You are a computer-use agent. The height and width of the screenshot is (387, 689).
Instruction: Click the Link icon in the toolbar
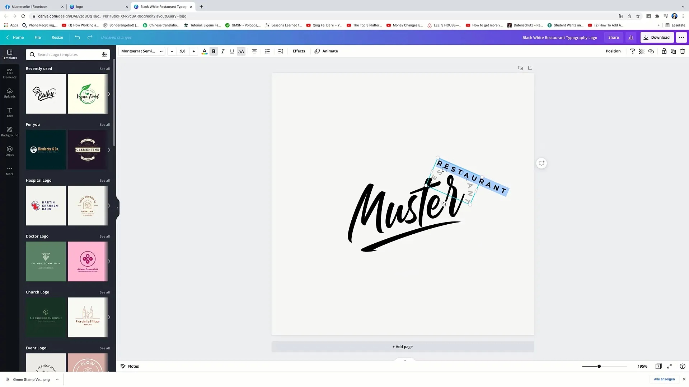click(x=651, y=51)
